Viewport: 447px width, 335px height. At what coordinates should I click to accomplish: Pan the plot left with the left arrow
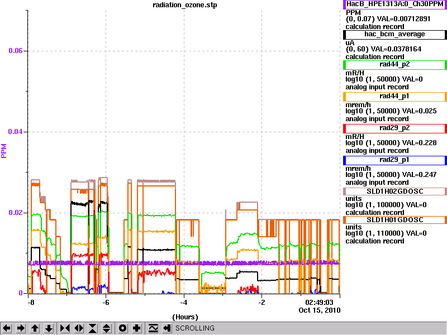tap(7, 328)
